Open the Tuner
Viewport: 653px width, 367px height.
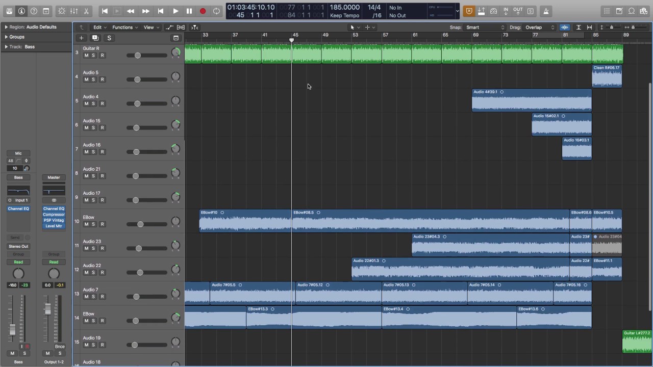coord(493,11)
